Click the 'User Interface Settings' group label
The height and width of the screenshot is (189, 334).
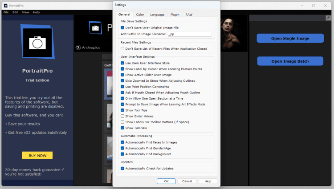click(138, 57)
